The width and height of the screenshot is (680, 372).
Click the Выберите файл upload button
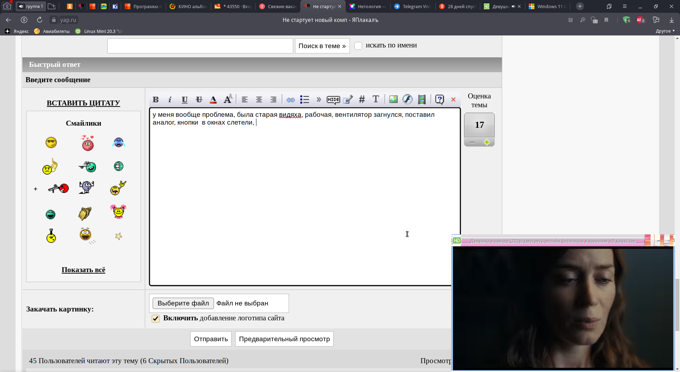(183, 303)
